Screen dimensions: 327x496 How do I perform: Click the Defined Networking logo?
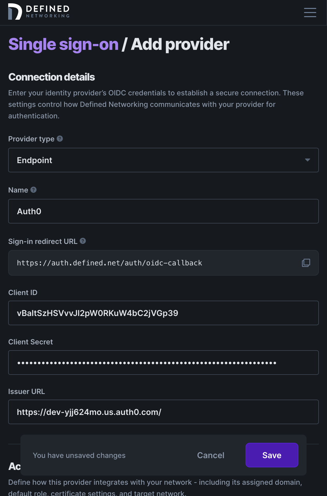coord(39,11)
